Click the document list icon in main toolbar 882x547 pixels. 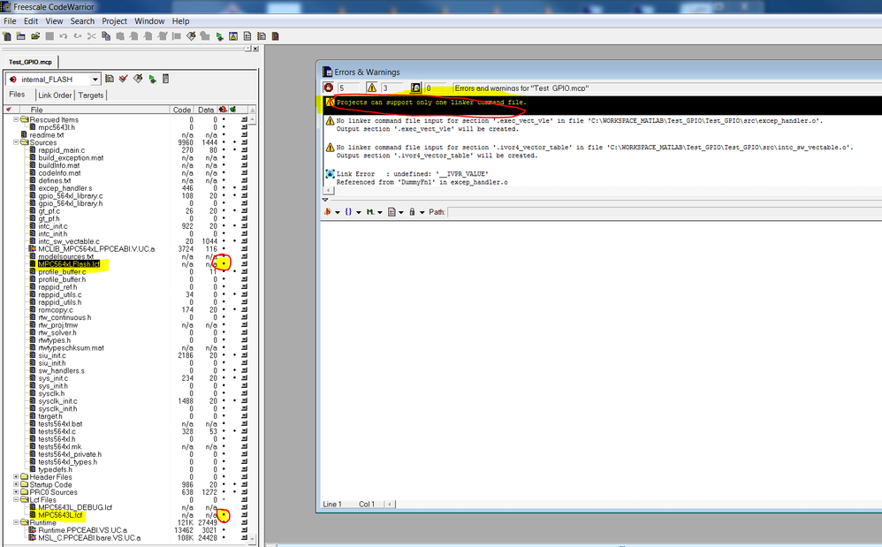247,36
